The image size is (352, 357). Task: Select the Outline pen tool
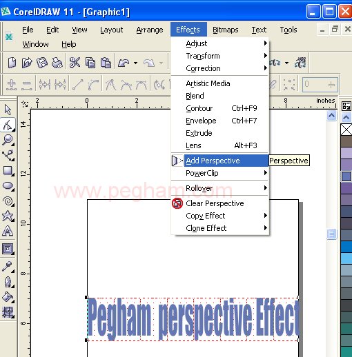click(x=8, y=282)
